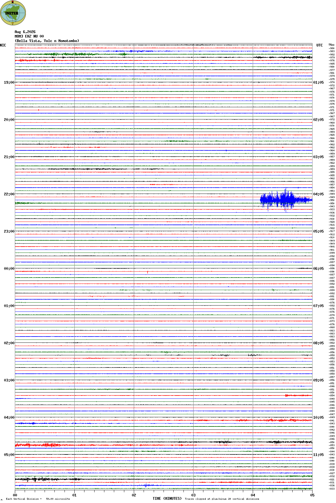Click the 01:05 UTC label
The width and height of the screenshot is (336, 503).
coord(318,82)
